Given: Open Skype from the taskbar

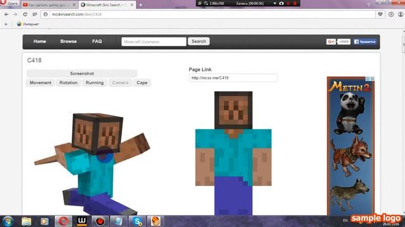Looking at the screenshot, I should [137, 221].
